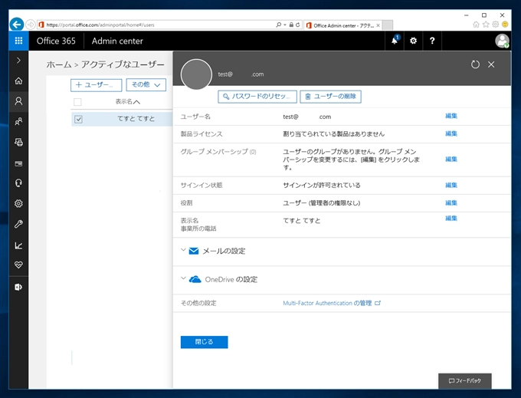Open the browser favorites star
521x398 pixels.
[486, 25]
